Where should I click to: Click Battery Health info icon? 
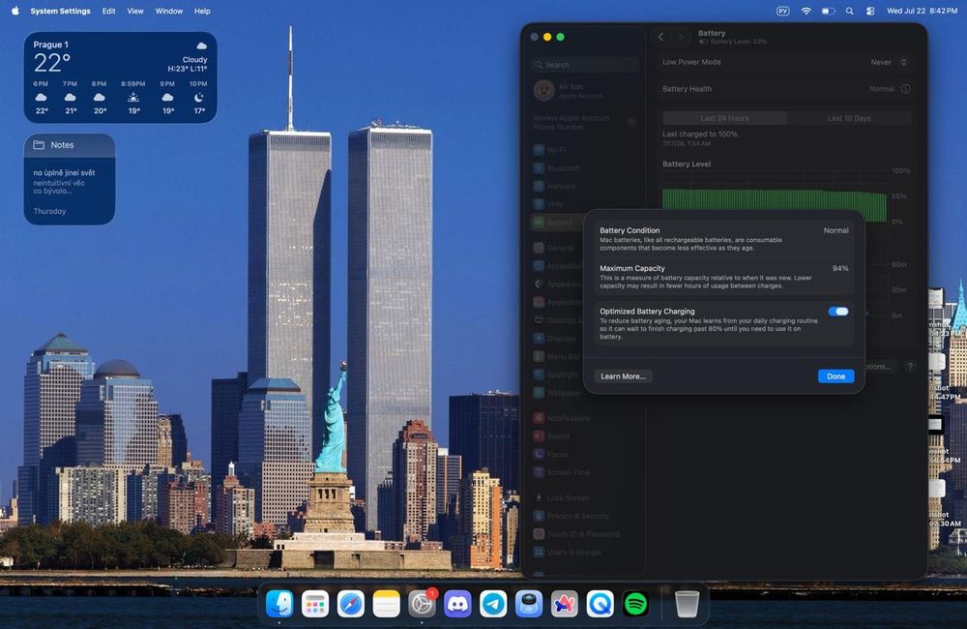click(x=905, y=89)
